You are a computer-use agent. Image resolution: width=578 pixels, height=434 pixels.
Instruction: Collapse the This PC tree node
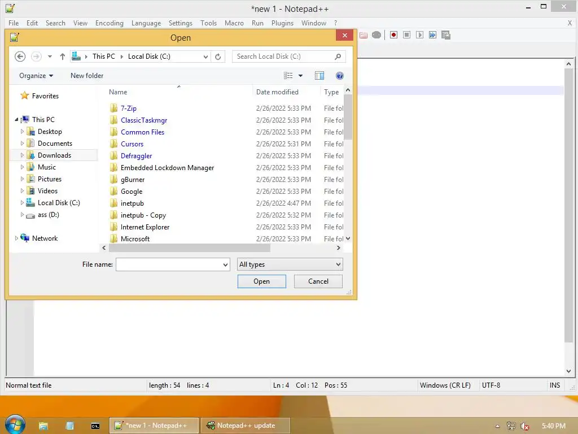point(16,120)
